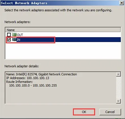This screenshot has width=125, height=119.
Task: Uncheck the IN adapter checkbox
Action: (9, 40)
